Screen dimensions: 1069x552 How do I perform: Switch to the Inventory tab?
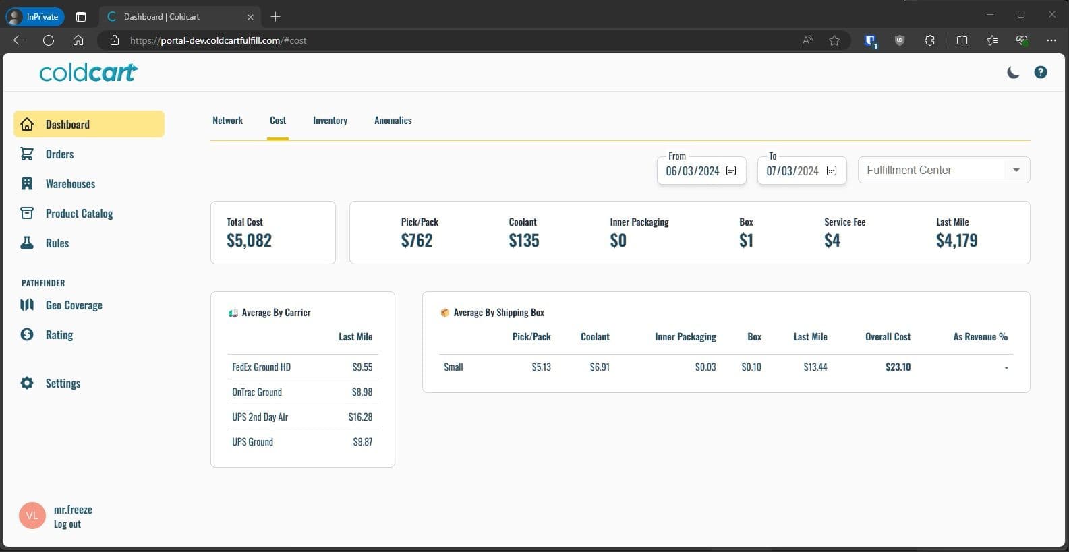pyautogui.click(x=330, y=121)
